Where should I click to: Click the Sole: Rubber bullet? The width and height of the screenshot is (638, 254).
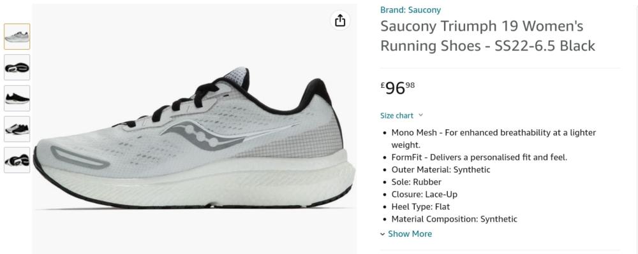[416, 182]
